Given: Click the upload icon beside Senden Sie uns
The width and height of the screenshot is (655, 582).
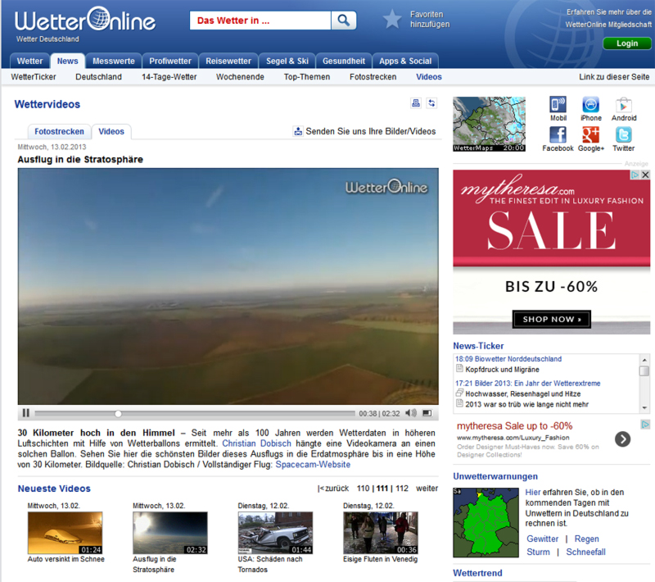Looking at the screenshot, I should click(298, 131).
